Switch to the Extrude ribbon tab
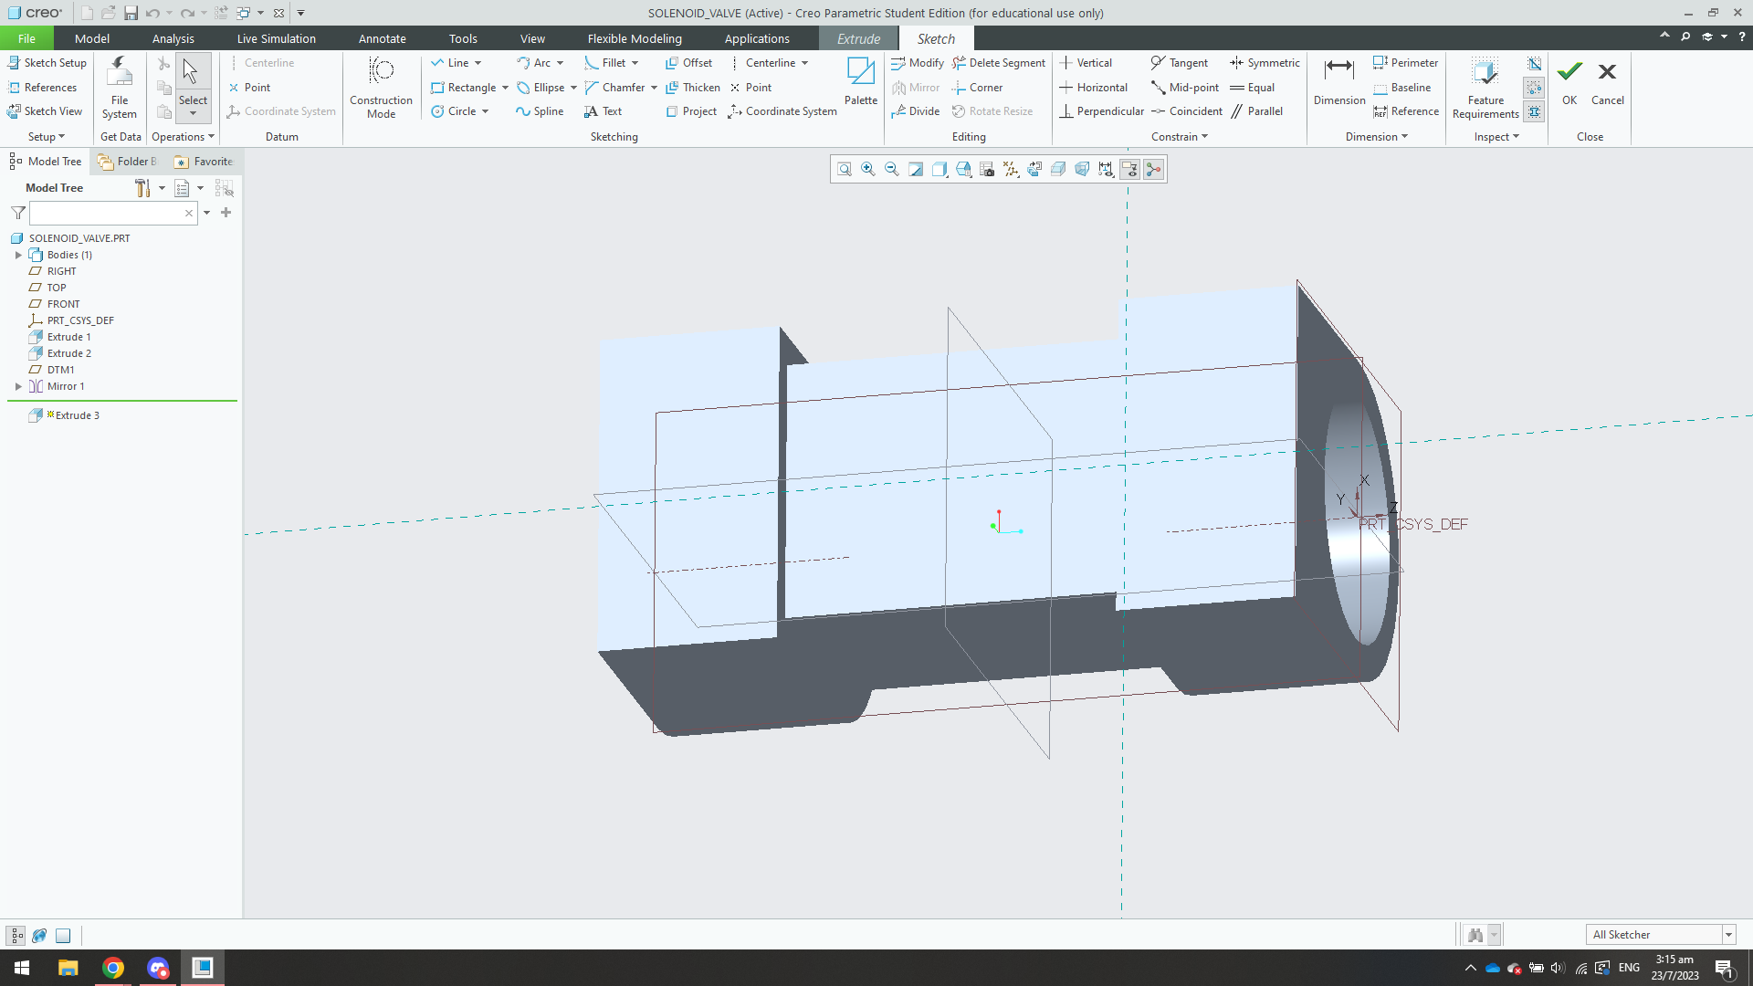This screenshot has width=1753, height=986. click(x=858, y=38)
